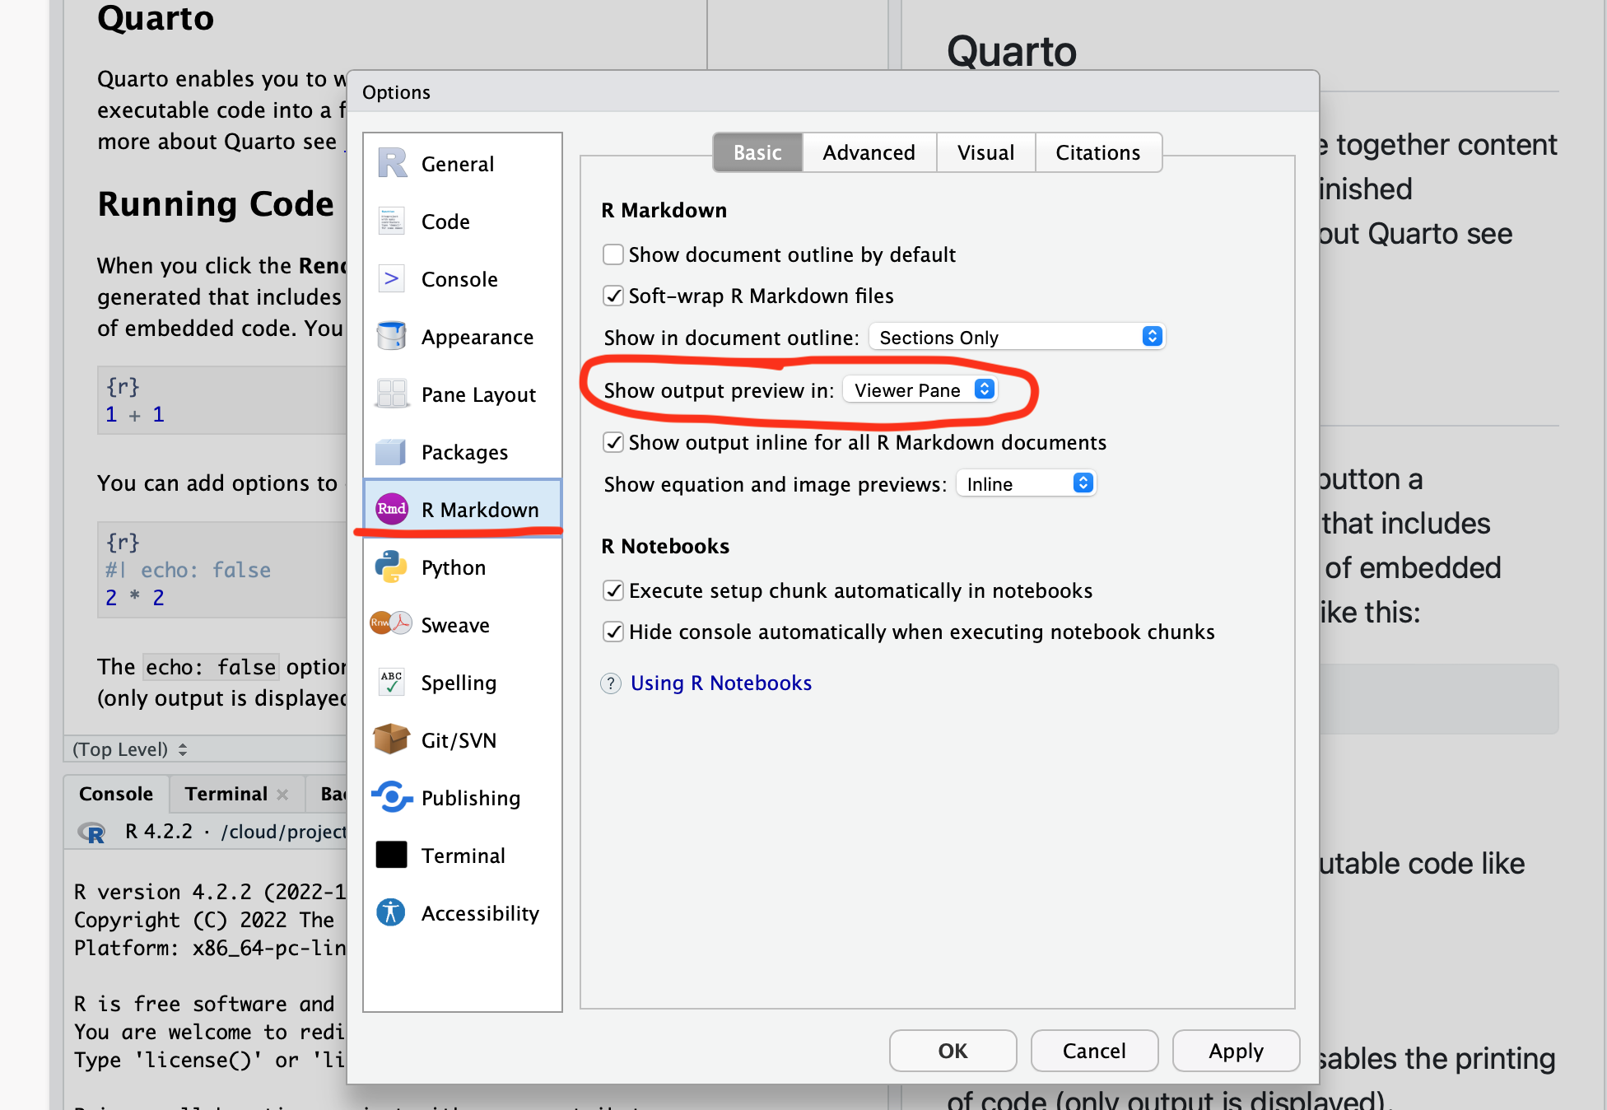Open the Visual tab
The width and height of the screenshot is (1607, 1110).
click(x=985, y=152)
